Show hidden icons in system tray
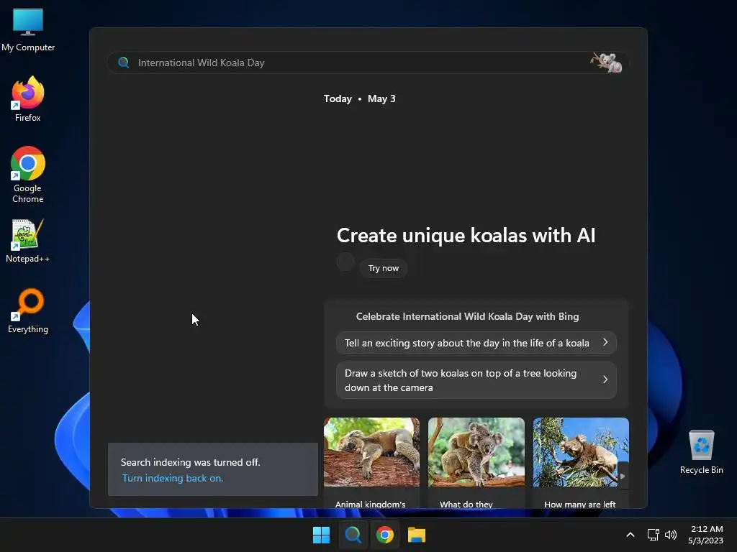Viewport: 737px width, 552px height. coord(630,535)
